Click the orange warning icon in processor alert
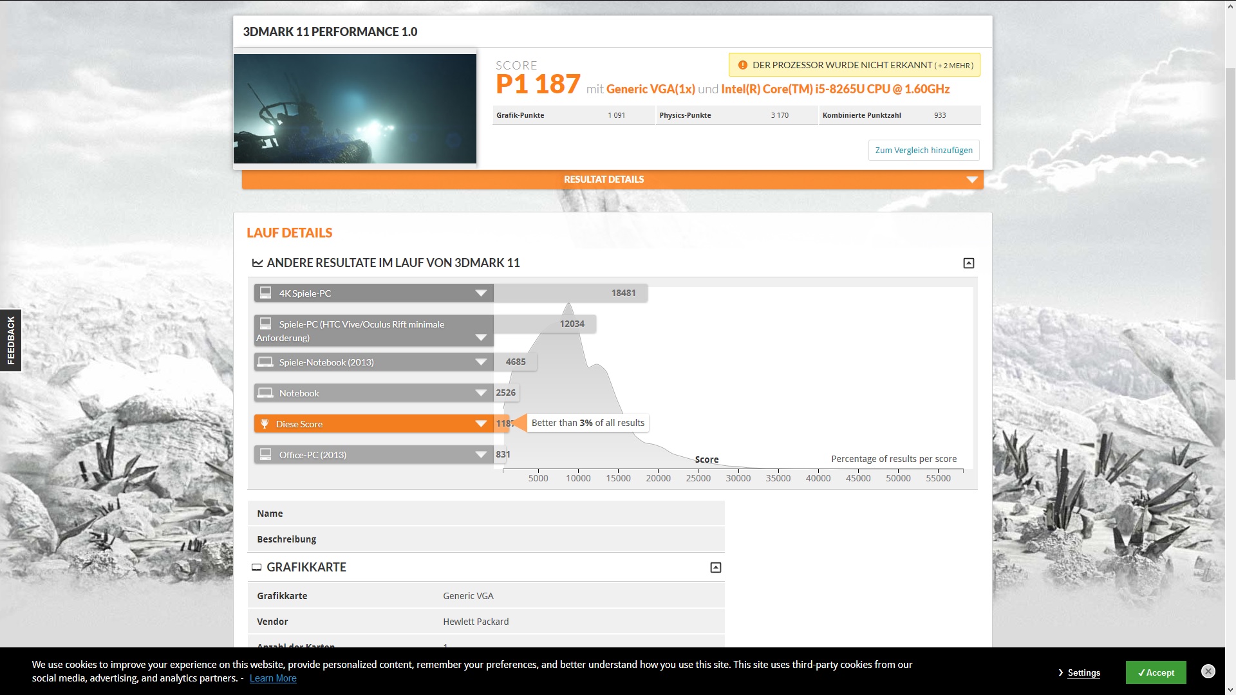The width and height of the screenshot is (1236, 695). point(742,65)
